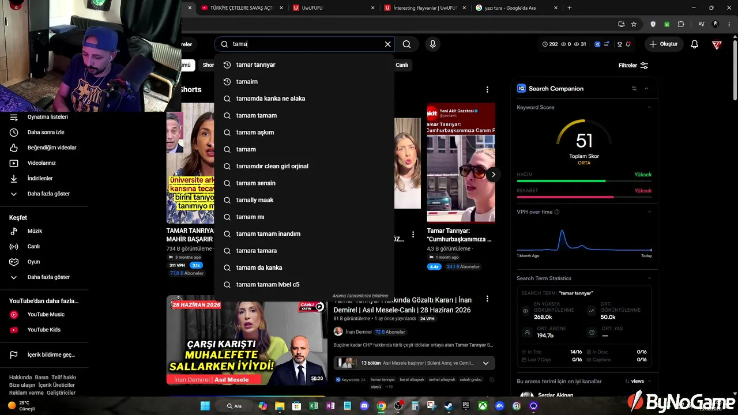Select suggestion 'tamamdır clean girl orjinal'
Screen dimensions: 738x415
(304, 166)
